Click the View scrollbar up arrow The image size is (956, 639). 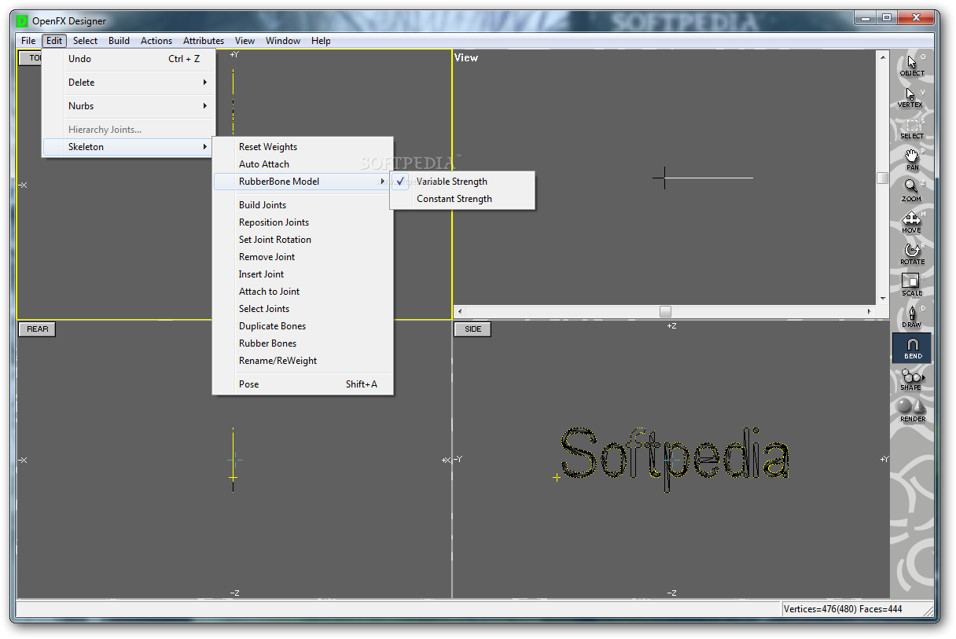883,57
